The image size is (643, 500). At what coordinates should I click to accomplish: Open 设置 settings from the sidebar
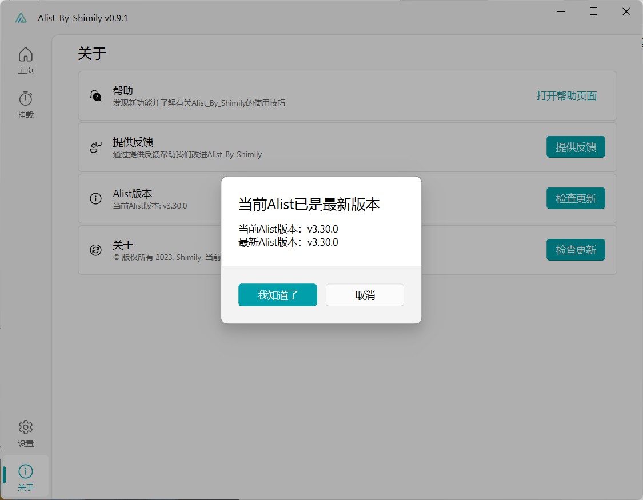coord(26,434)
